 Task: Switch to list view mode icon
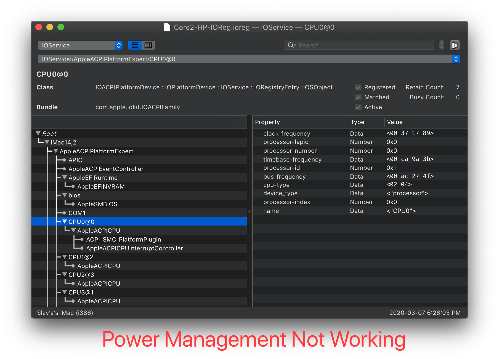(135, 45)
